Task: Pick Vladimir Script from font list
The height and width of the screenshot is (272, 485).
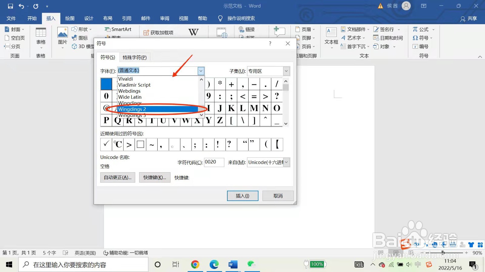Action: tap(158, 85)
